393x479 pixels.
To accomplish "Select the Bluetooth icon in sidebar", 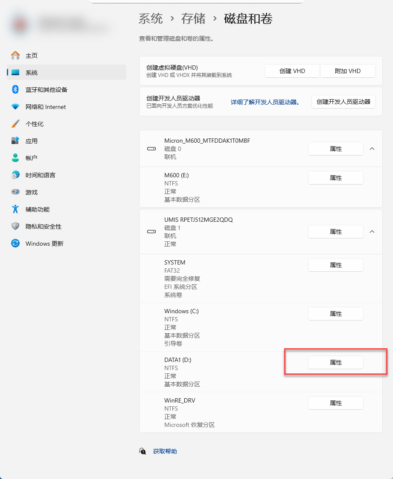I will click(x=15, y=90).
